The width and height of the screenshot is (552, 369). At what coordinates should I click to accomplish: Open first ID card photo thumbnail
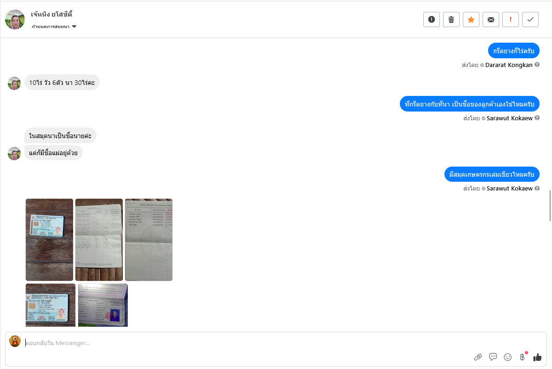(49, 240)
